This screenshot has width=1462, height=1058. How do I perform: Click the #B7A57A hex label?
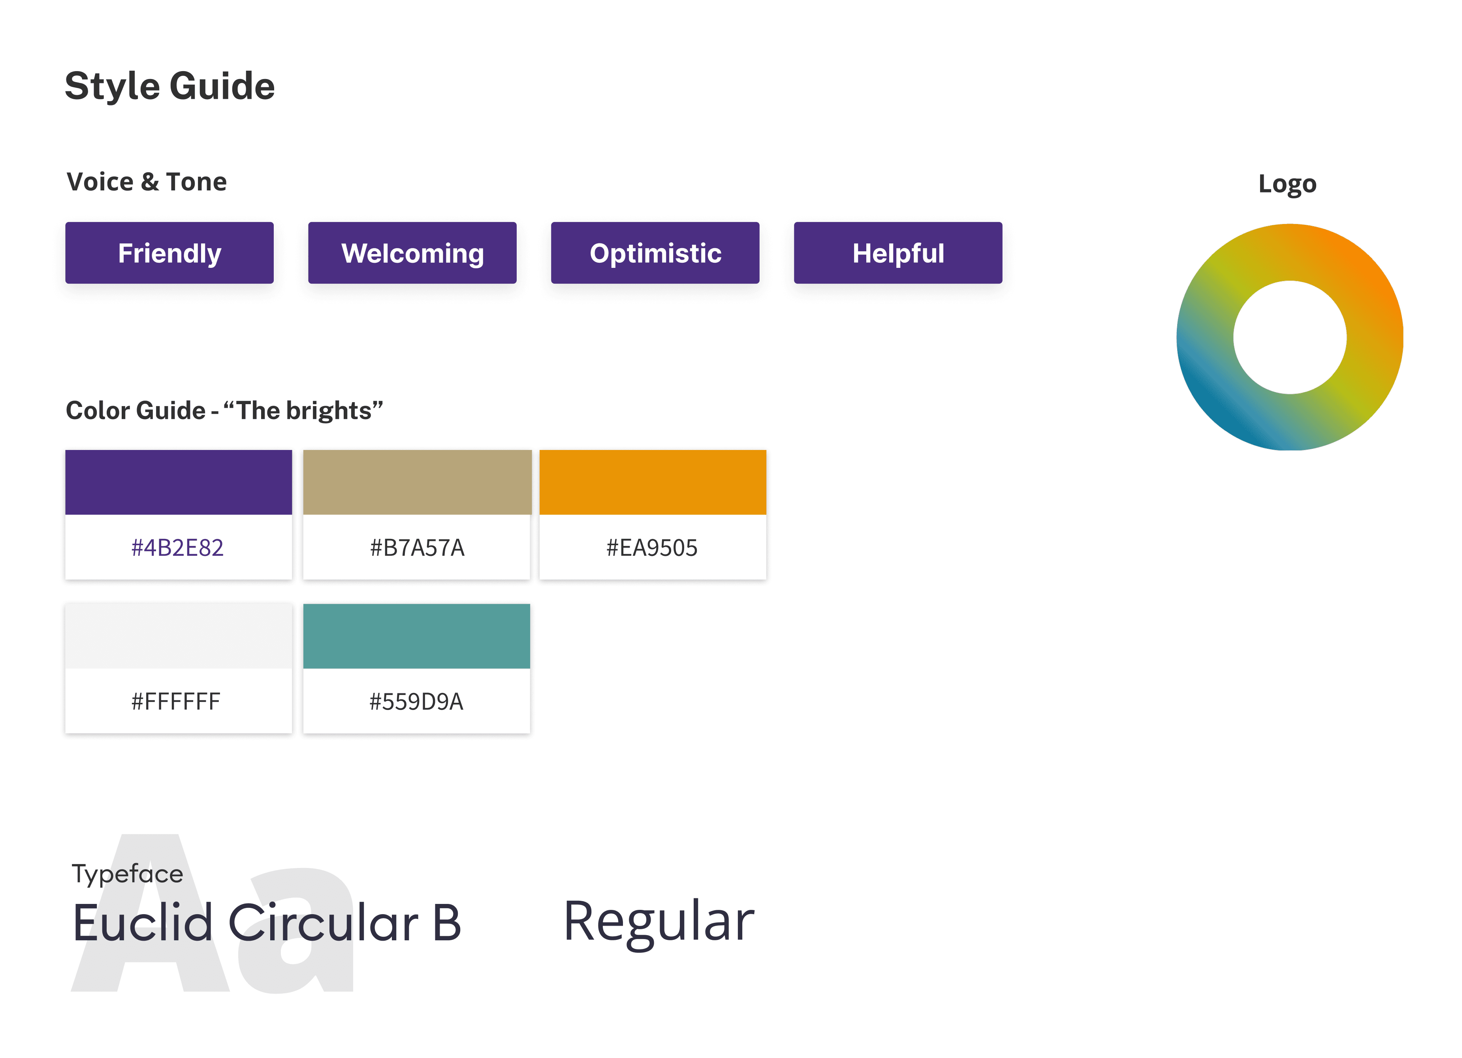[417, 548]
